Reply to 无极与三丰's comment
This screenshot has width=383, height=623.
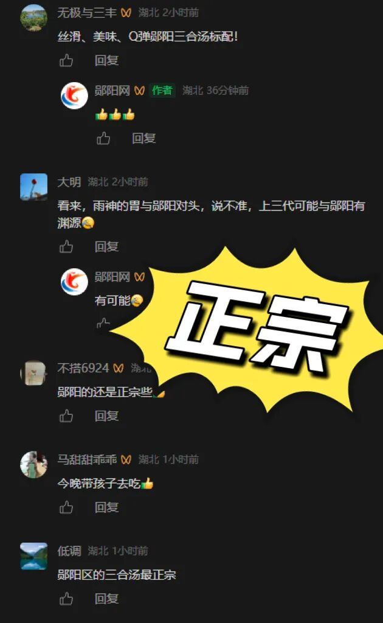pos(106,60)
